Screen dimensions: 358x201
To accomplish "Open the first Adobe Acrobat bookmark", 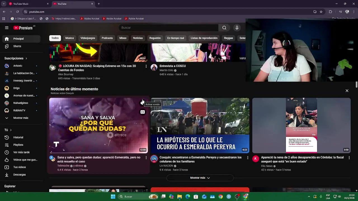I will point(90,19).
